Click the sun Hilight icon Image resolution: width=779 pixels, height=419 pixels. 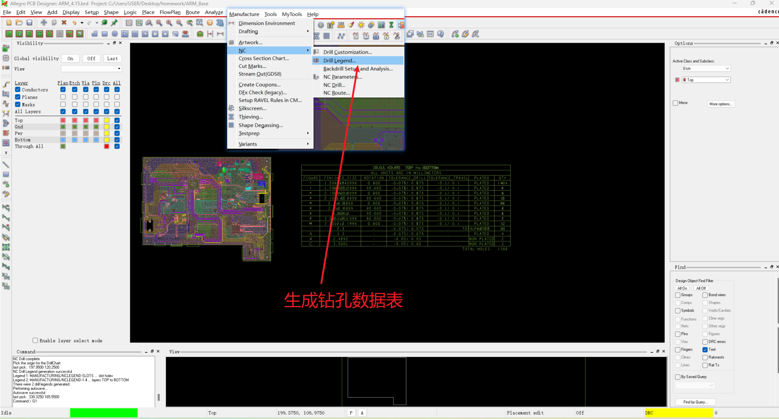pyautogui.click(x=361, y=25)
